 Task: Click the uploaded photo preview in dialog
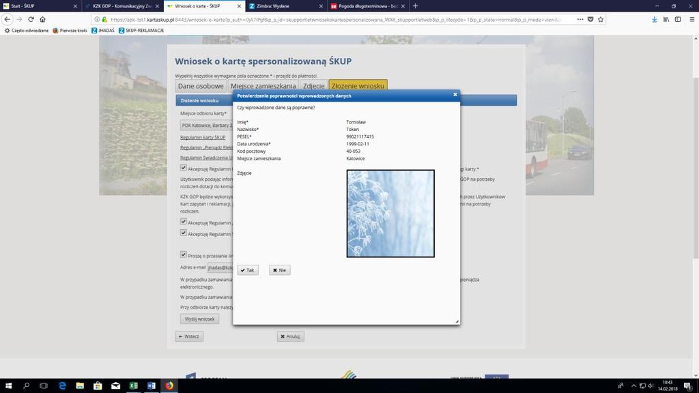(390, 214)
